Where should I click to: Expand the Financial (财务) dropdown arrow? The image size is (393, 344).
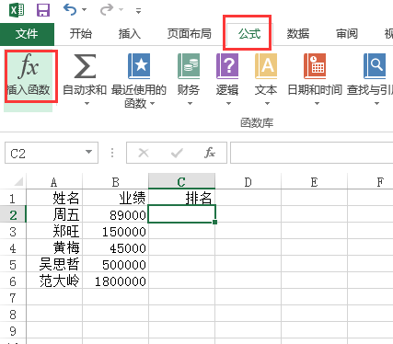[190, 104]
